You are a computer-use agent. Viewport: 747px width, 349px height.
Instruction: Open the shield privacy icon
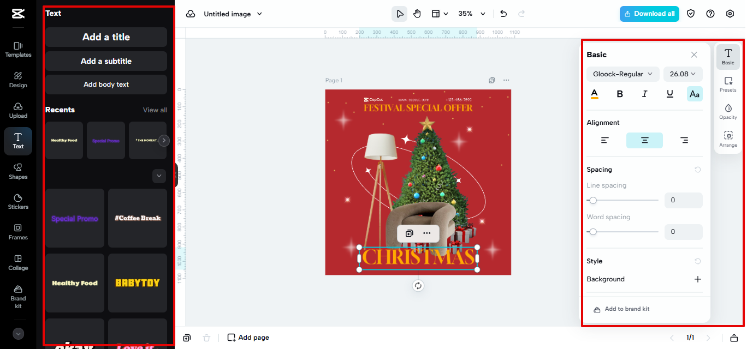click(691, 14)
